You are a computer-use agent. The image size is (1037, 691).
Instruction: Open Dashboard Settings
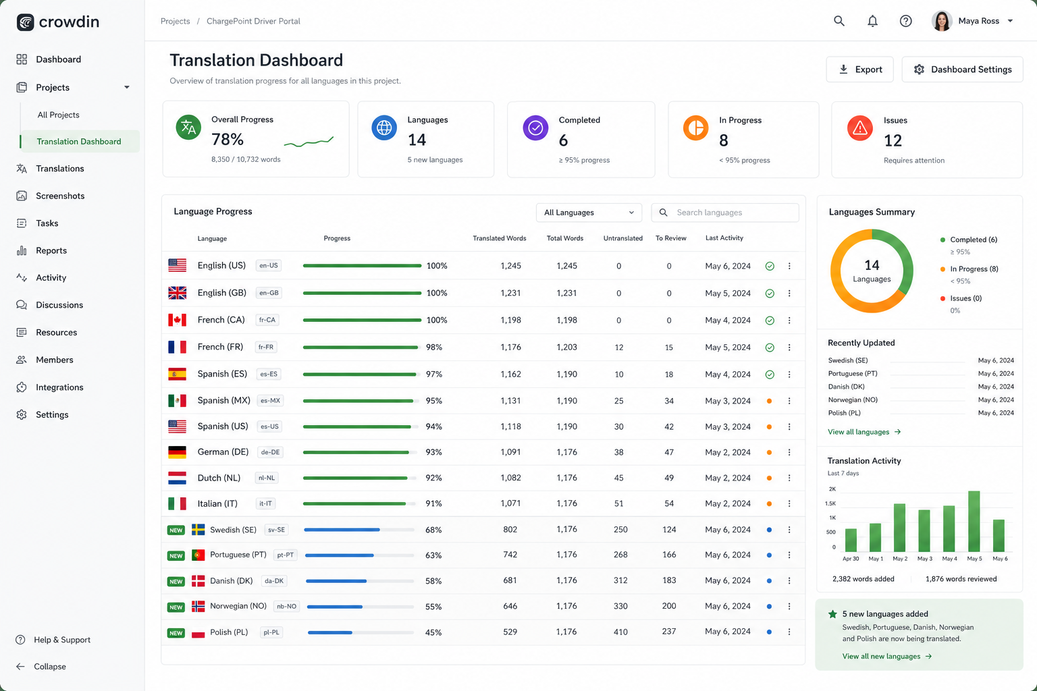[x=962, y=70]
